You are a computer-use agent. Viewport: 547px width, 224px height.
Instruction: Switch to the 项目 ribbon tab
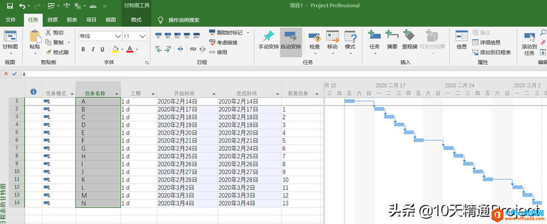[x=91, y=20]
